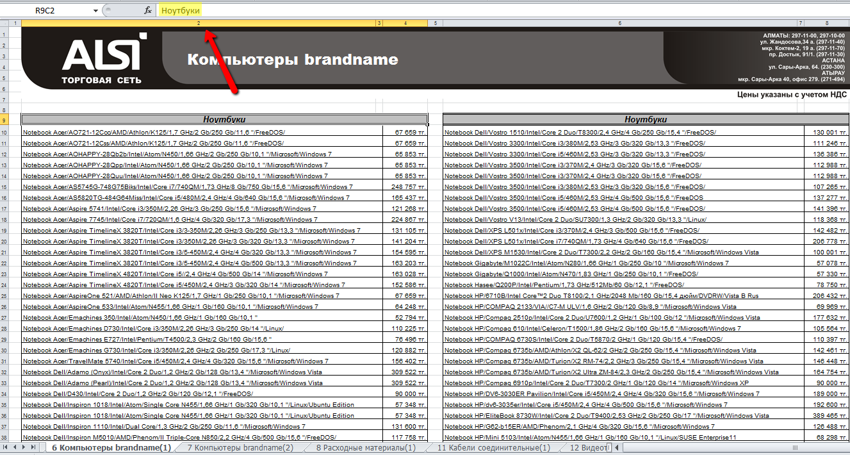This screenshot has height=455, width=850.
Task: Open the 11 Кабели соединительные(1) sheet
Action: (493, 448)
